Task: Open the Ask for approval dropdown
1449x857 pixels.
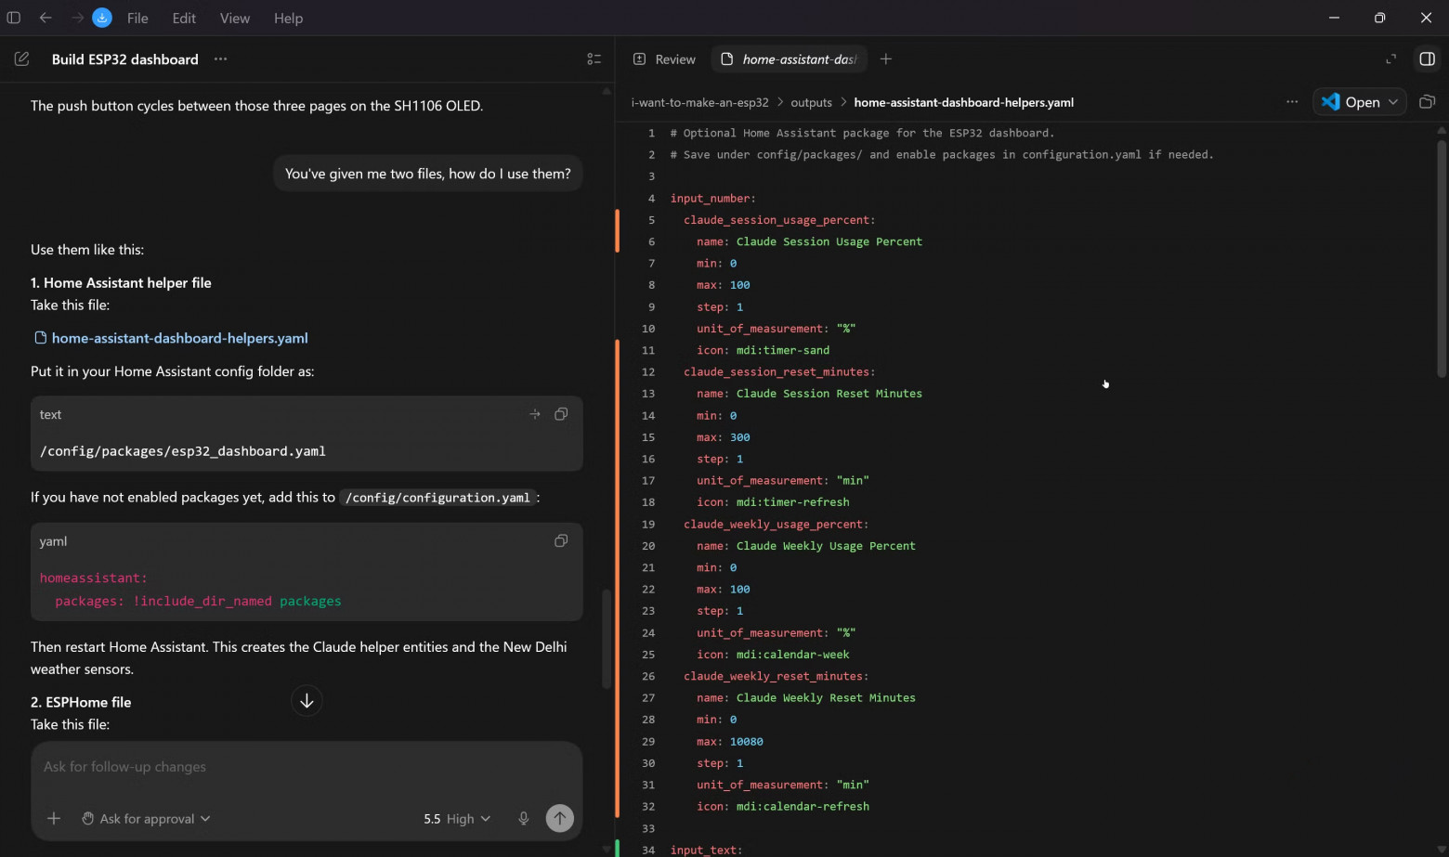Action: 147,818
